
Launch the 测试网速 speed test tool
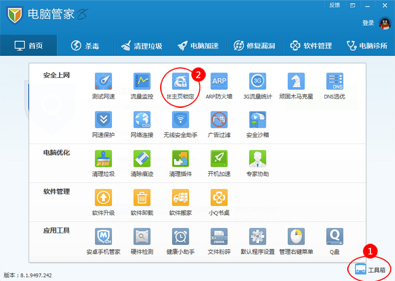pos(103,82)
